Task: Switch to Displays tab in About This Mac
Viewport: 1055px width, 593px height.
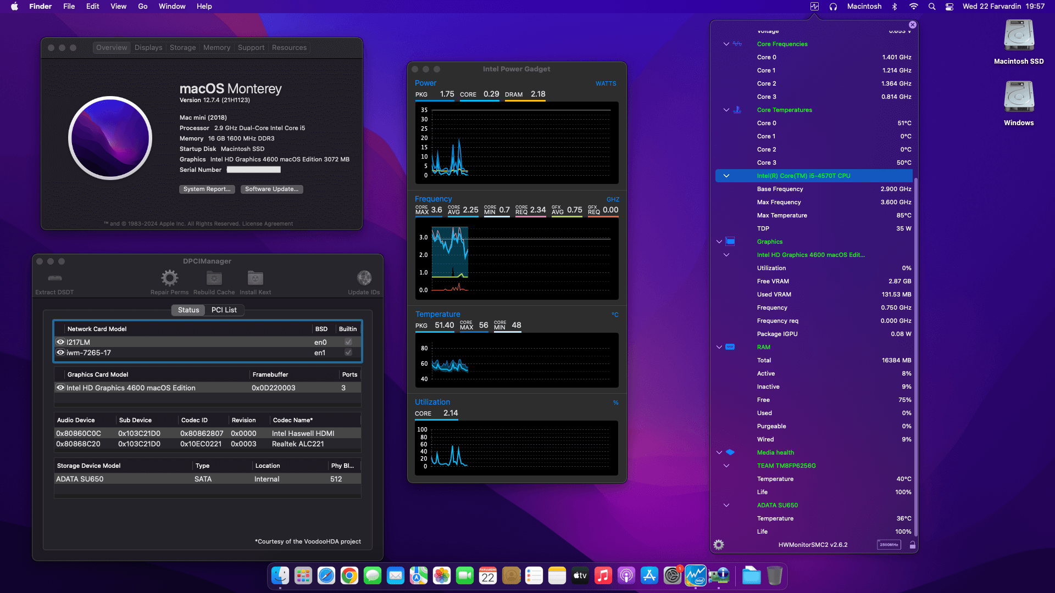Action: click(148, 48)
